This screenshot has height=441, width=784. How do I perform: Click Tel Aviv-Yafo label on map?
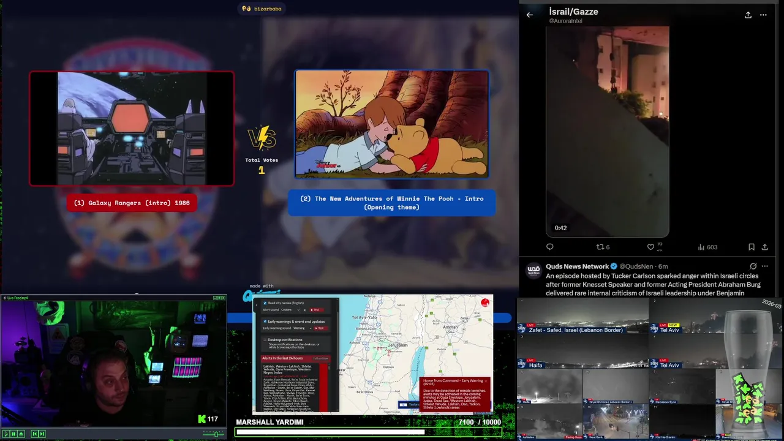(x=364, y=317)
